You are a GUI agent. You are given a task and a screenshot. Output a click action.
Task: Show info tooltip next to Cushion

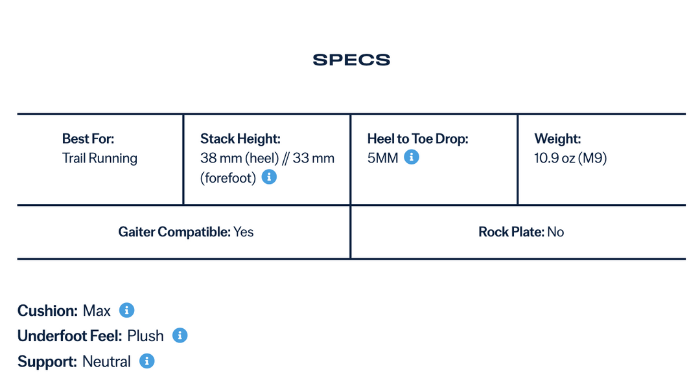tap(127, 311)
